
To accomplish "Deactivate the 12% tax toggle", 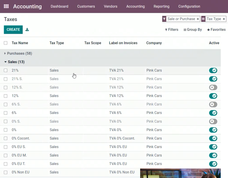I will pos(213,96).
